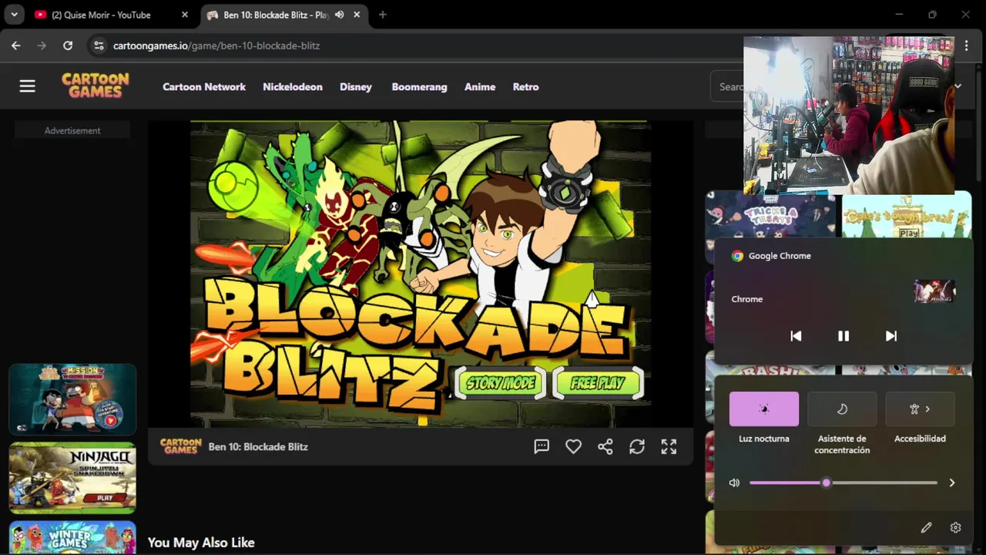Screen dimensions: 986x555
Task: Close the Ben 10 Blockade Blitz tab
Action: click(358, 15)
